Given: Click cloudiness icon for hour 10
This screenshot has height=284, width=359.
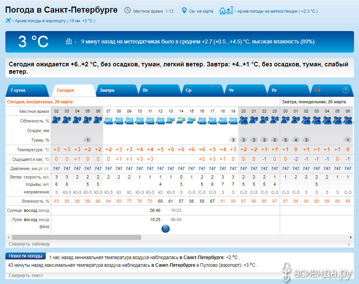Looking at the screenshot, I should click(x=139, y=120).
